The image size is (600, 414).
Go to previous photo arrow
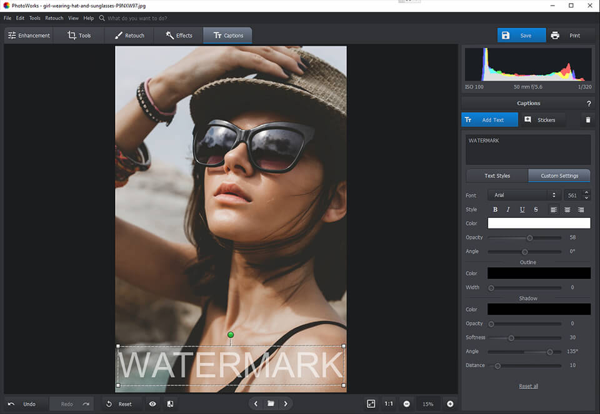click(x=256, y=404)
